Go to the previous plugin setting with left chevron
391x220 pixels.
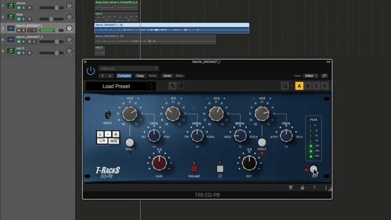click(103, 76)
